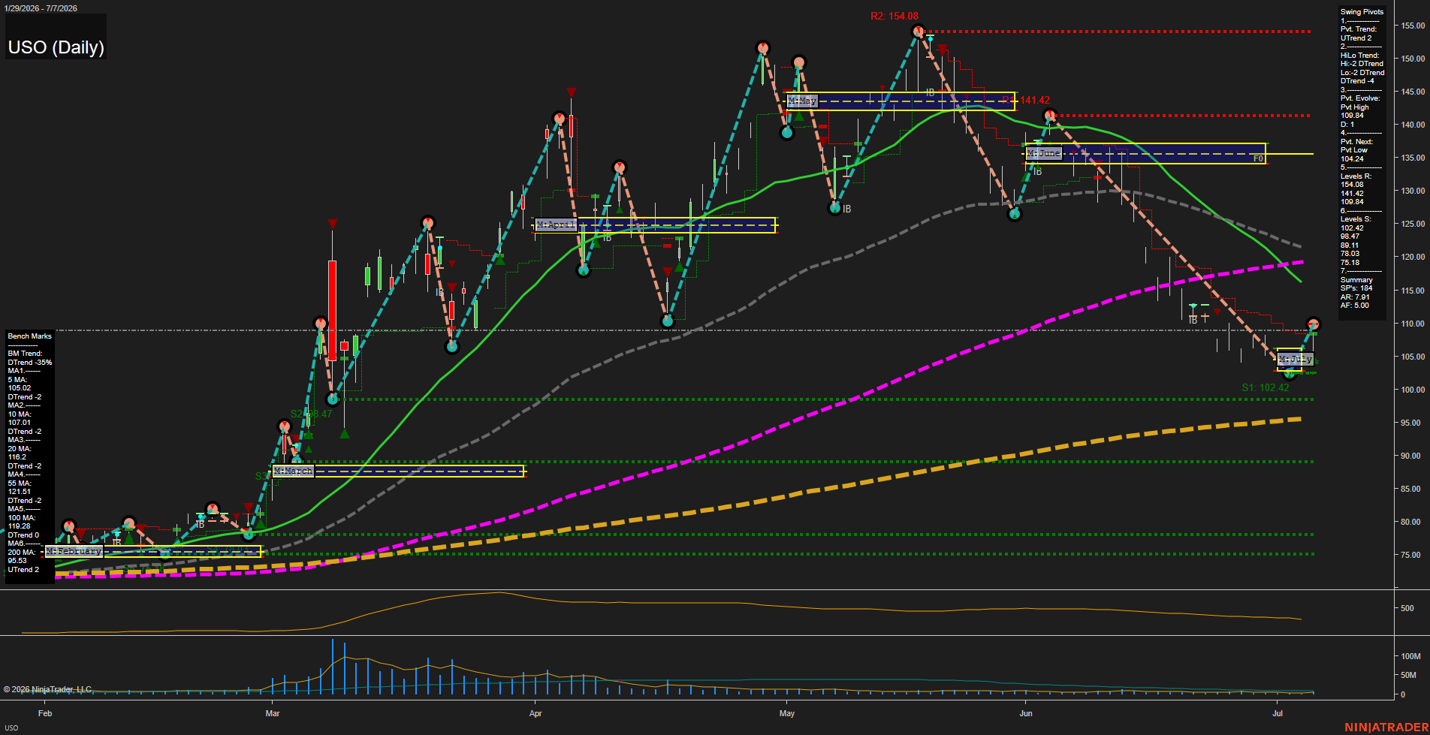Screen dimensions: 1430x735
Task: Select the pivot low marker inside M-July box
Action: (1290, 373)
